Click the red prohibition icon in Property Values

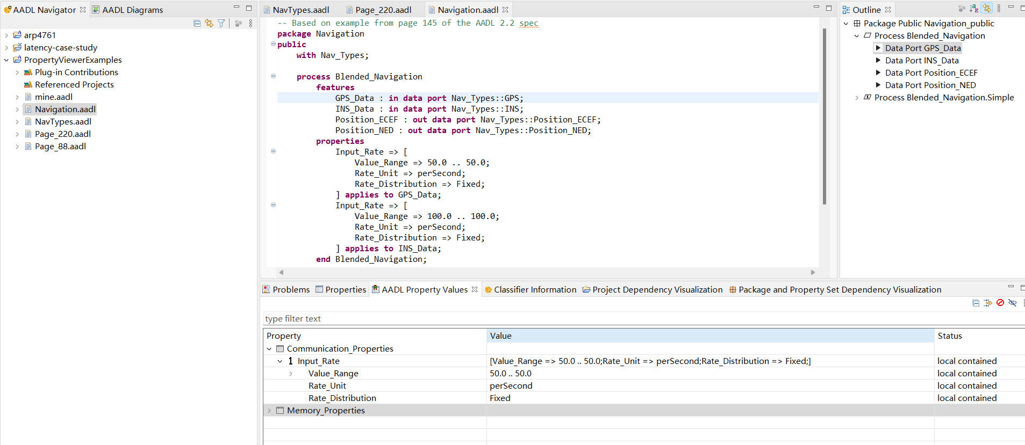pos(1000,303)
